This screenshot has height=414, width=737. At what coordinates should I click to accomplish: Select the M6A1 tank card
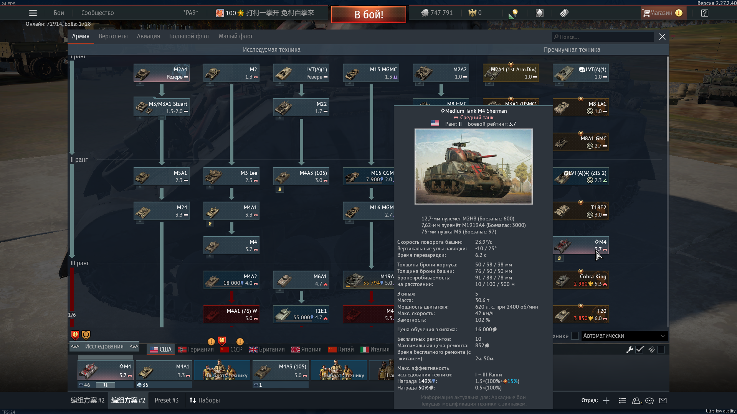coord(301,280)
